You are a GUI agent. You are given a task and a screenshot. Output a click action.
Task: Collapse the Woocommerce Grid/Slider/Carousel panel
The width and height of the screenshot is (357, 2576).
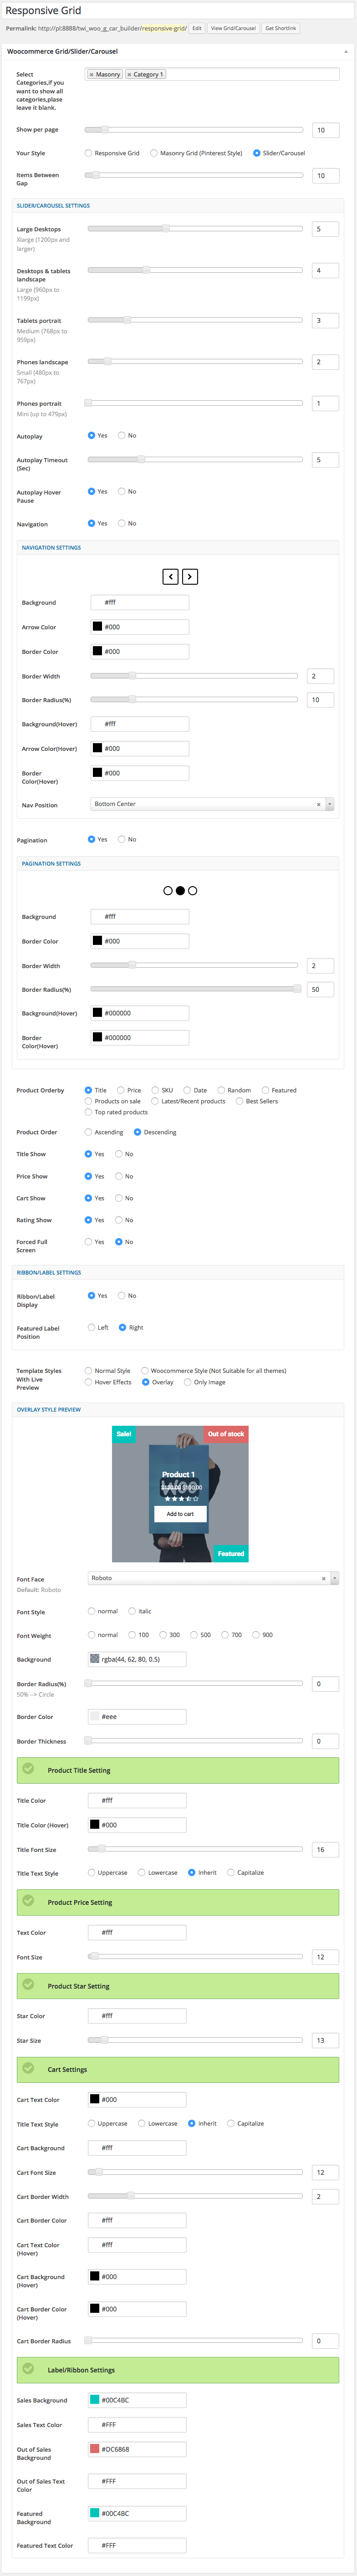click(346, 51)
